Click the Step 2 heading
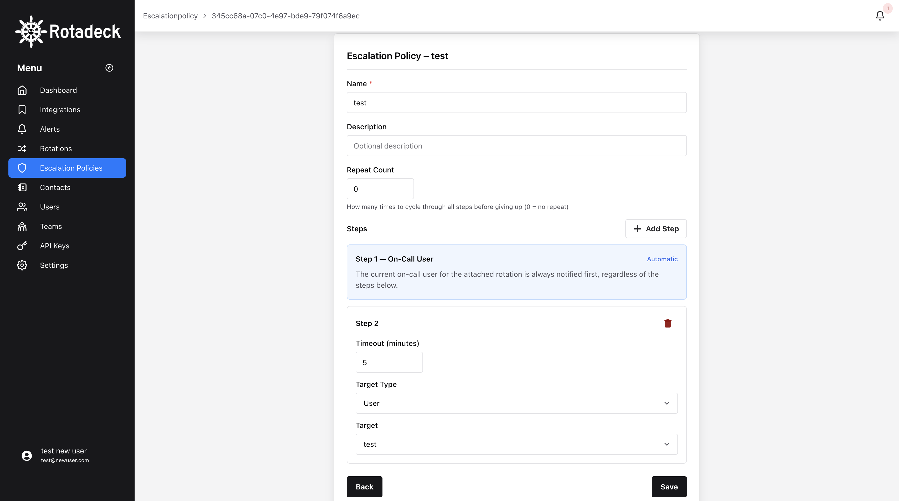This screenshot has width=899, height=501. coord(367,323)
